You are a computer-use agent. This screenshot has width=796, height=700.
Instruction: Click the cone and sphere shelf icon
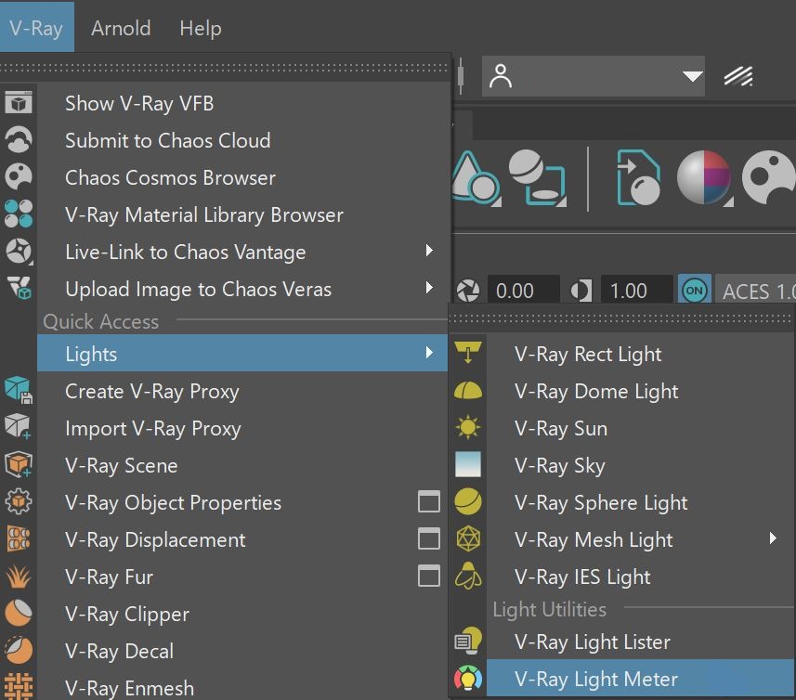(476, 179)
